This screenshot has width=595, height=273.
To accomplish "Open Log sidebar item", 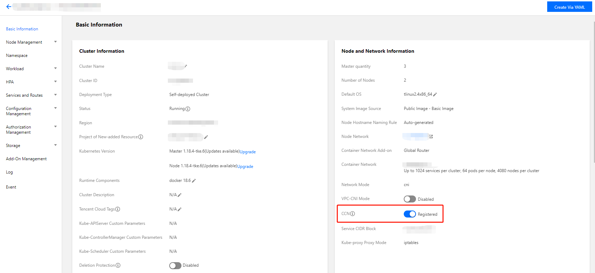I will [9, 172].
